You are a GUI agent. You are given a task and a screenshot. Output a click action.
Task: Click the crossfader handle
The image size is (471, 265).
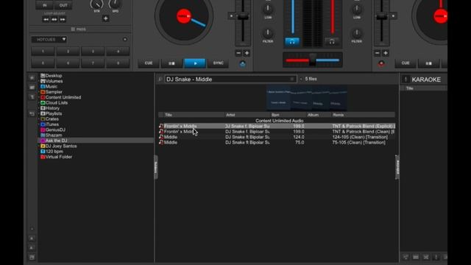pyautogui.click(x=312, y=60)
